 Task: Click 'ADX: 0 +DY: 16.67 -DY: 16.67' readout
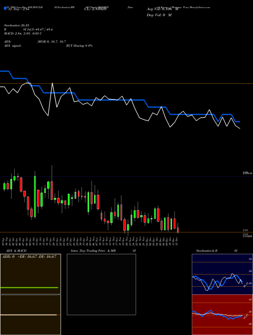(29, 257)
